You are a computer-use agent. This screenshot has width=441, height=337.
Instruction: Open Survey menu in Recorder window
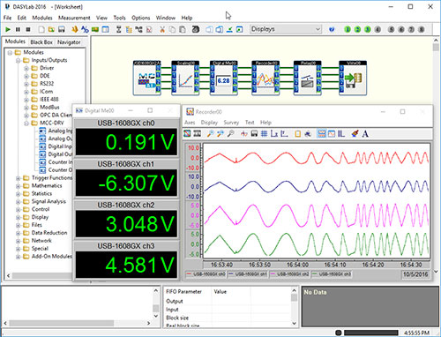click(x=231, y=123)
